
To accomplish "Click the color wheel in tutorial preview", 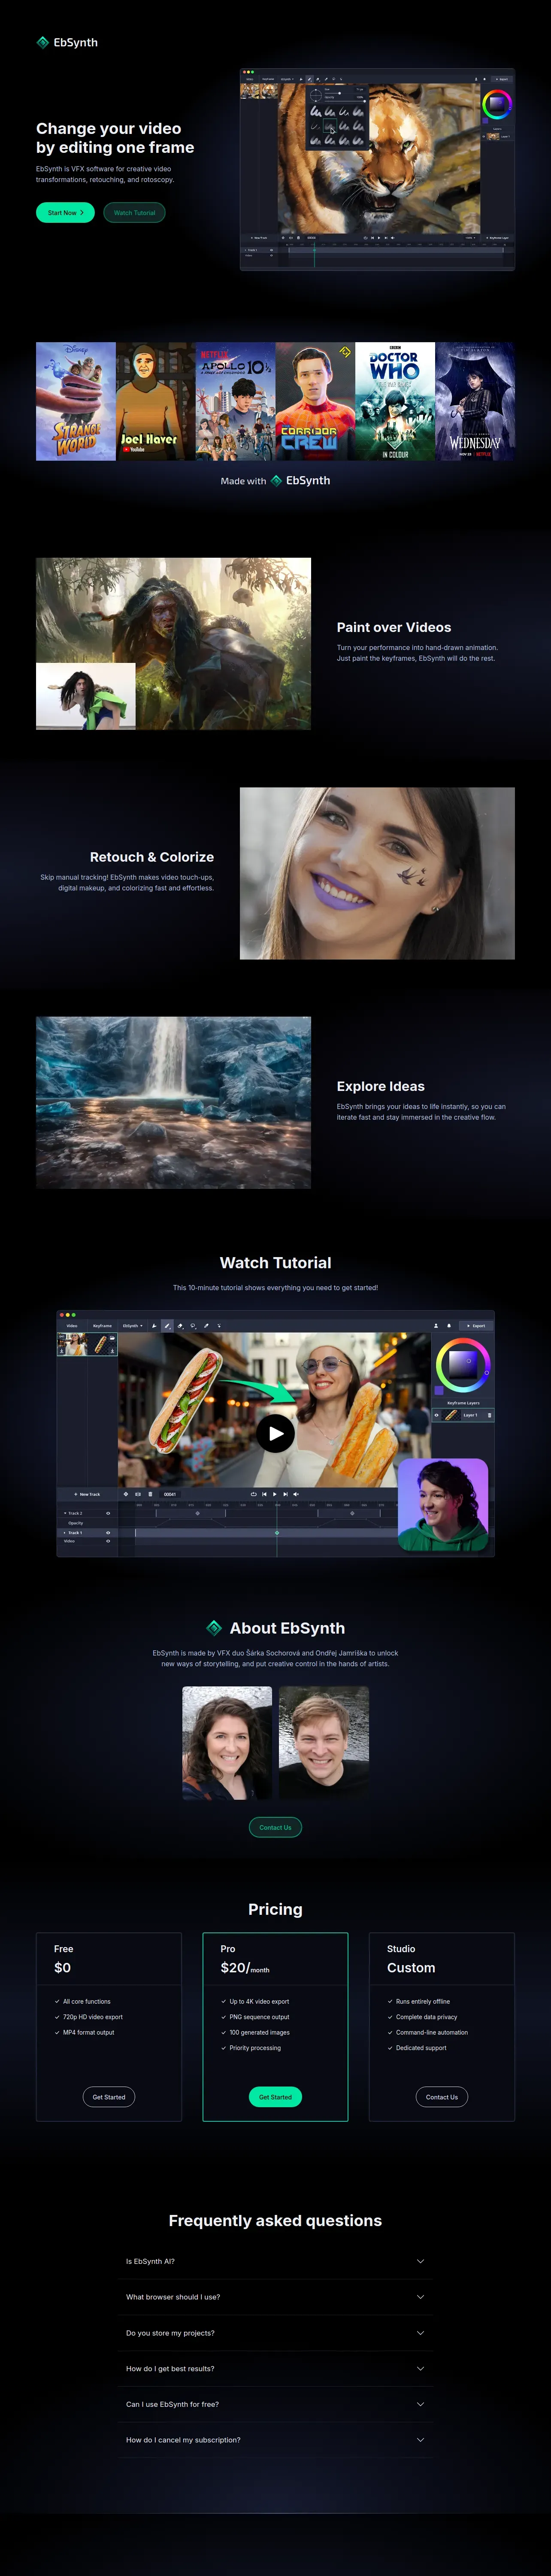I will (463, 1364).
